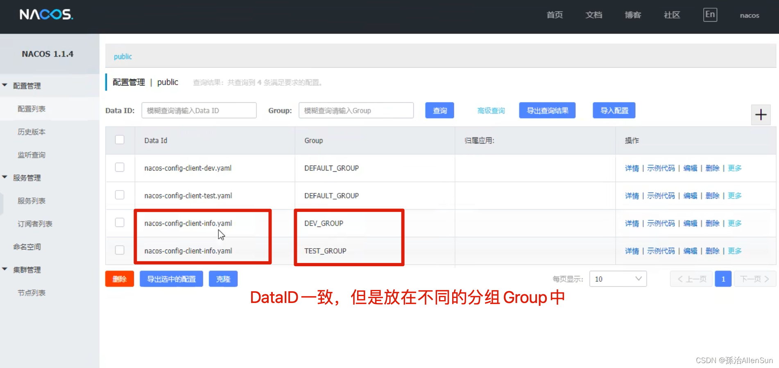Viewport: 779px width, 368px height.
Task: Click 编辑 in the TEST_GROUP row
Action: click(x=690, y=251)
